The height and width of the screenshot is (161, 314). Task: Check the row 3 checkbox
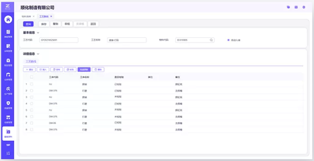pyautogui.click(x=32, y=97)
